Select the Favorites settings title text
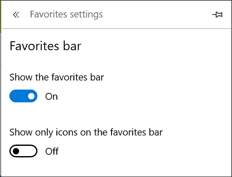232x177 pixels. pyautogui.click(x=66, y=15)
